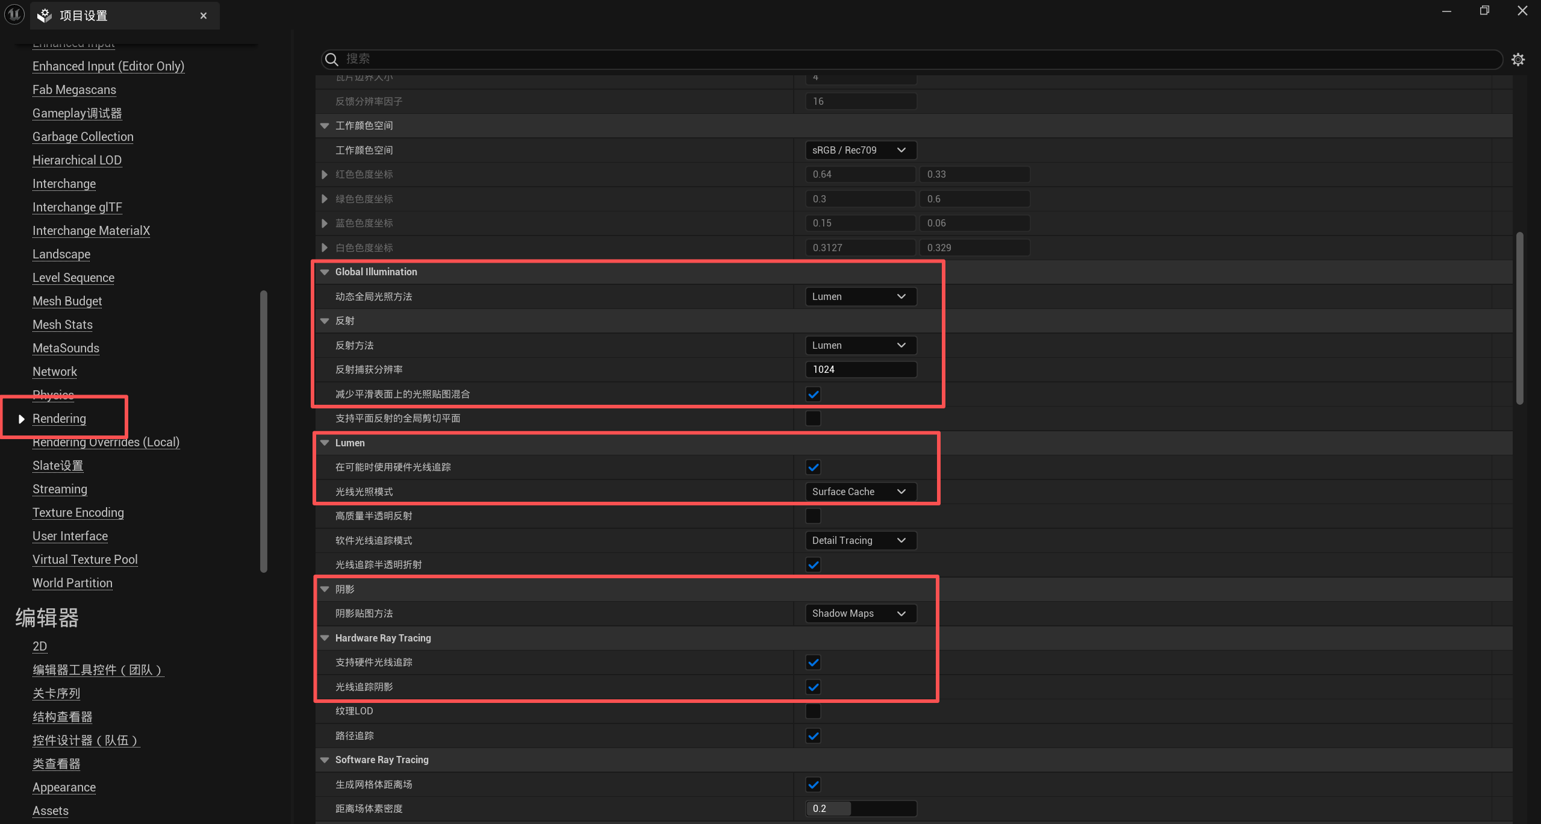Collapse the Software Ray Tracing section

click(325, 760)
